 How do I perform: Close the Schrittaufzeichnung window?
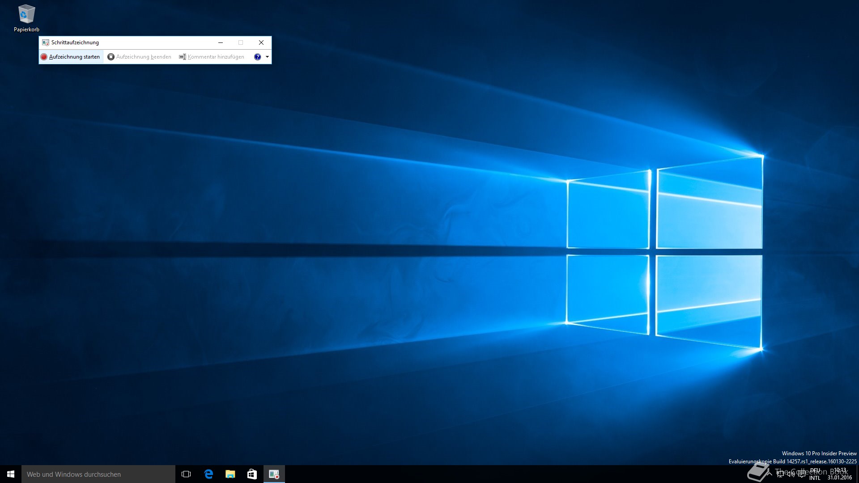261,42
